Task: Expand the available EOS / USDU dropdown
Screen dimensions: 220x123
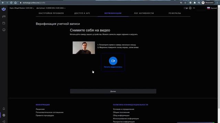Action: 51,8
